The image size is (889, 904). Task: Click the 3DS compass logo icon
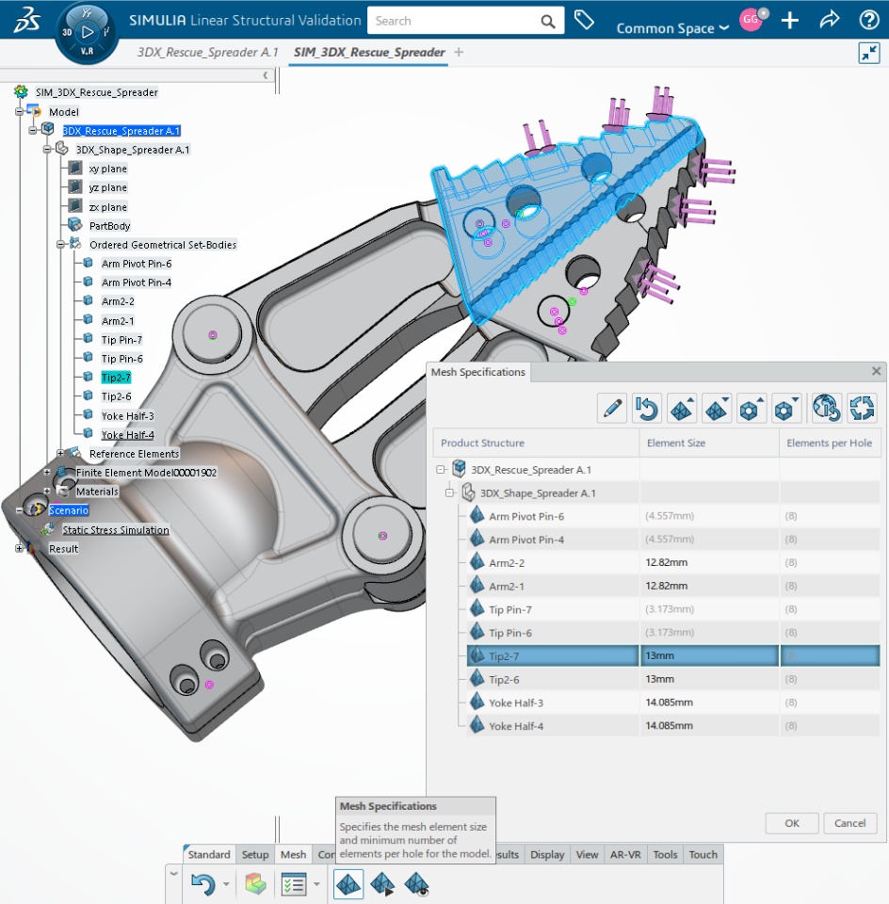click(27, 20)
